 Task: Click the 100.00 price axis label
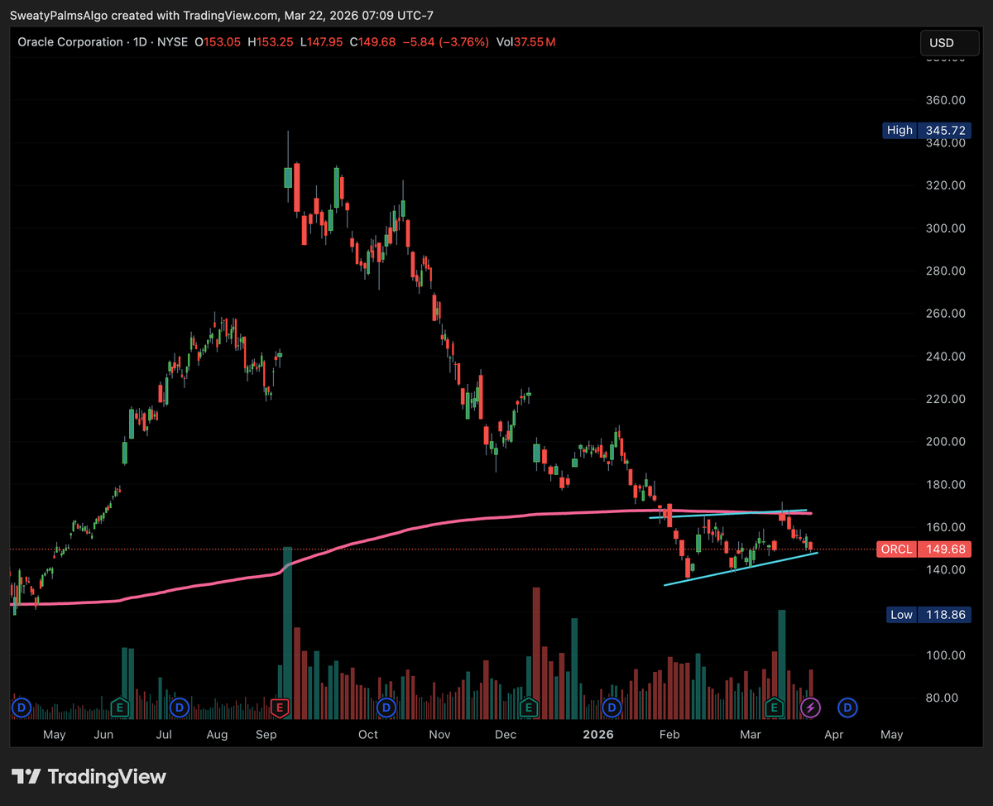tap(947, 655)
